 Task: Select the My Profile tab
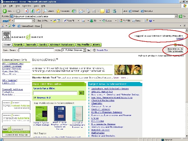click(x=83, y=45)
